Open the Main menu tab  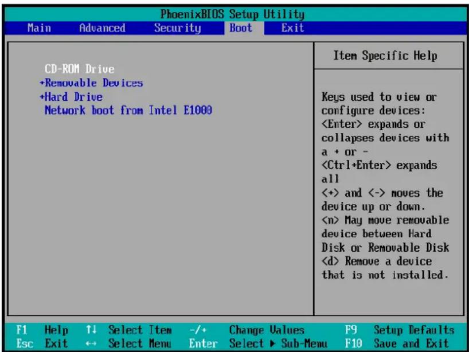tap(39, 28)
